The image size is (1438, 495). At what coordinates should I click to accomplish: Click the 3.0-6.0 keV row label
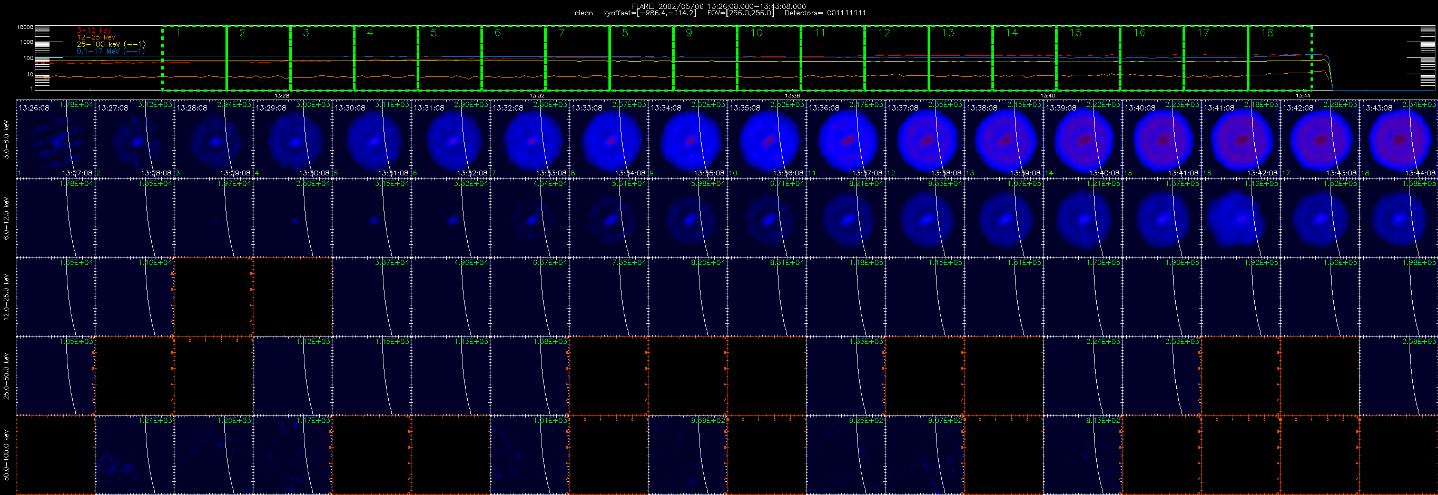click(6, 140)
